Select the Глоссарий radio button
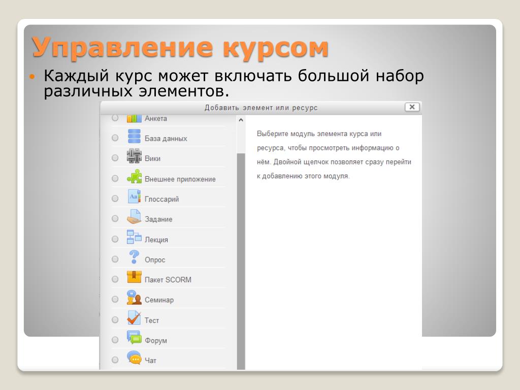This screenshot has width=520, height=390. [x=115, y=199]
